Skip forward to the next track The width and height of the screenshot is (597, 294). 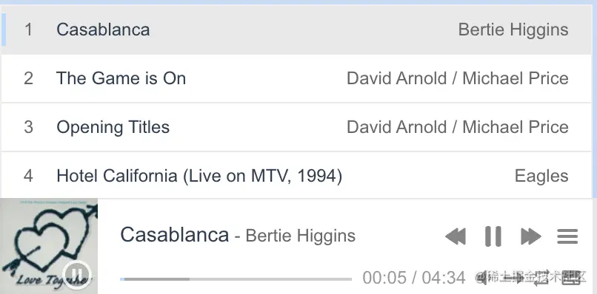click(x=531, y=236)
